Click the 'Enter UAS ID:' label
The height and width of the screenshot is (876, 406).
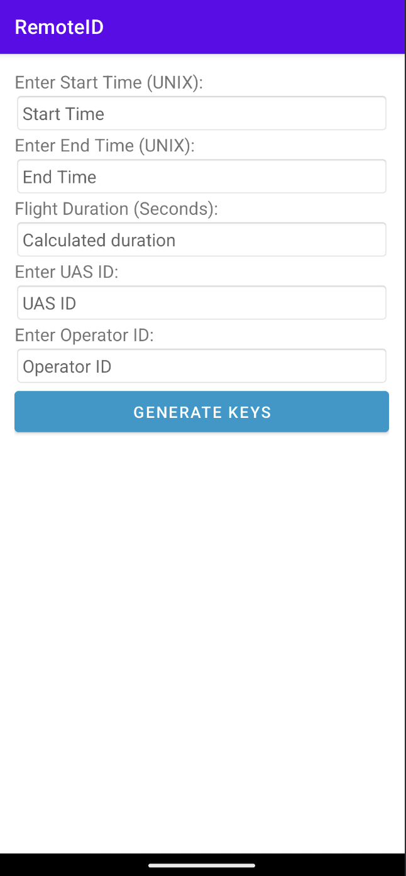[67, 272]
